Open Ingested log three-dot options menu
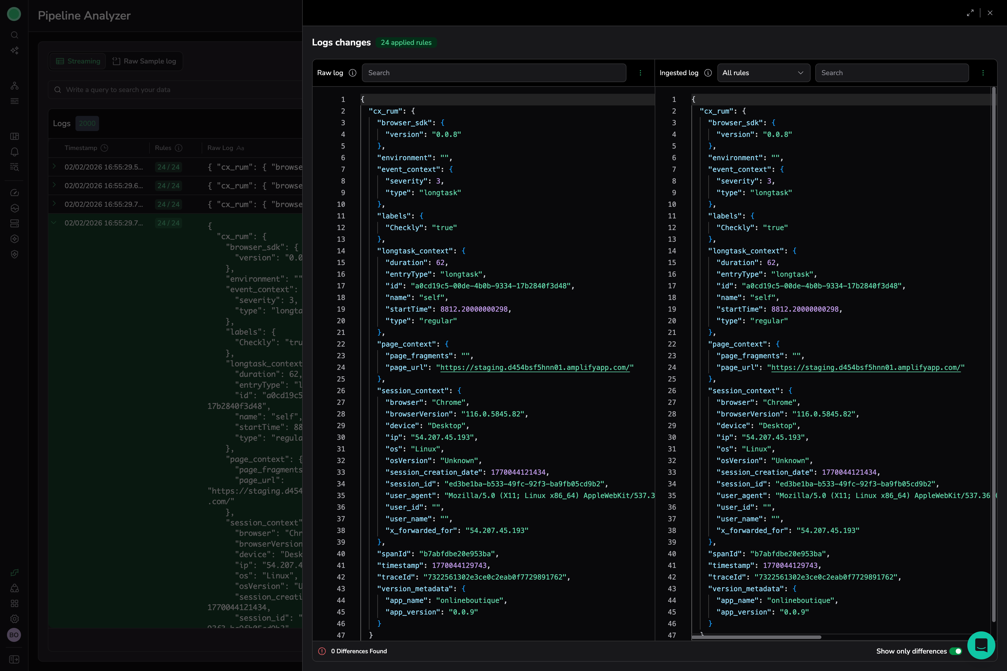This screenshot has width=1007, height=671. tap(983, 73)
